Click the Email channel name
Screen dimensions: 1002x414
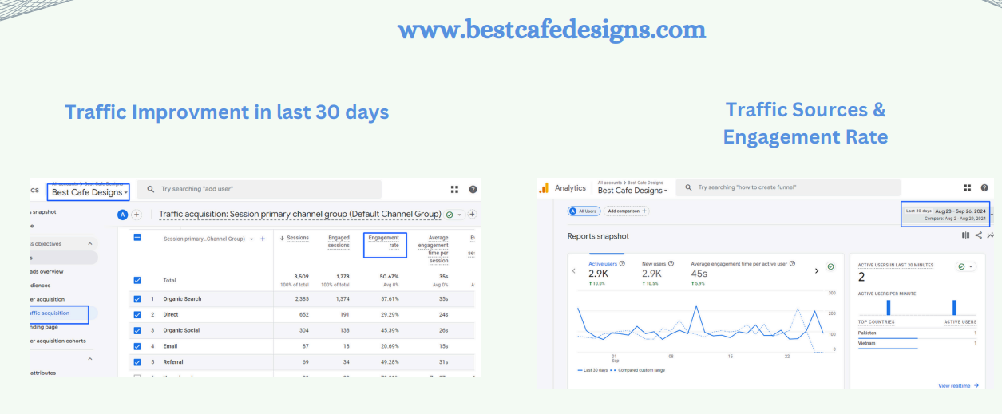(x=170, y=346)
